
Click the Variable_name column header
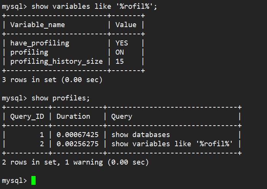point(37,25)
